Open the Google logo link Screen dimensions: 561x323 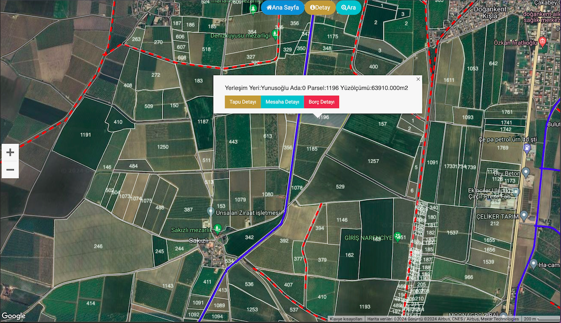pyautogui.click(x=13, y=316)
